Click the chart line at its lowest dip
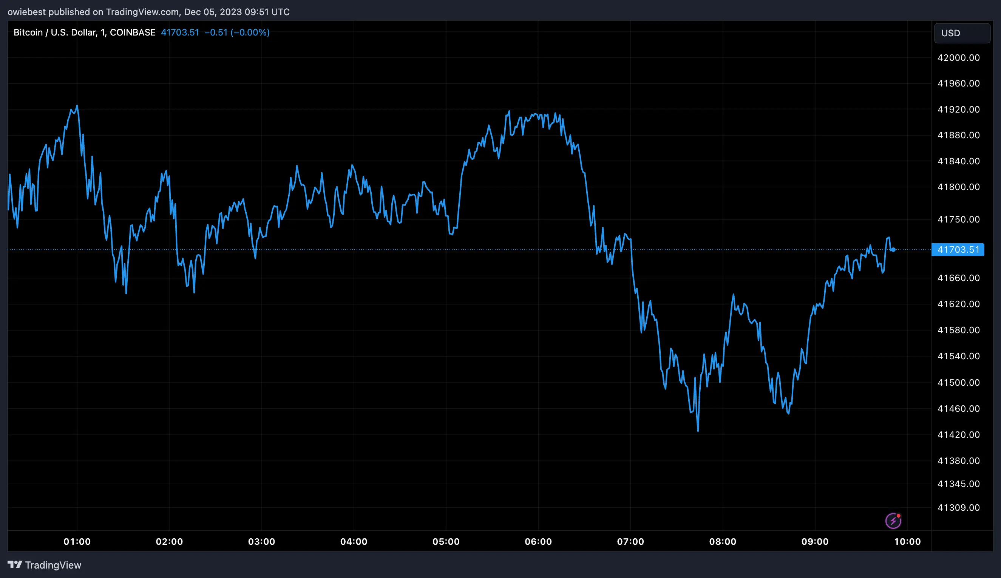 pos(698,431)
